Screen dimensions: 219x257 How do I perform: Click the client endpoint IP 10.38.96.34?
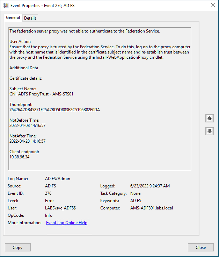(x=19, y=157)
